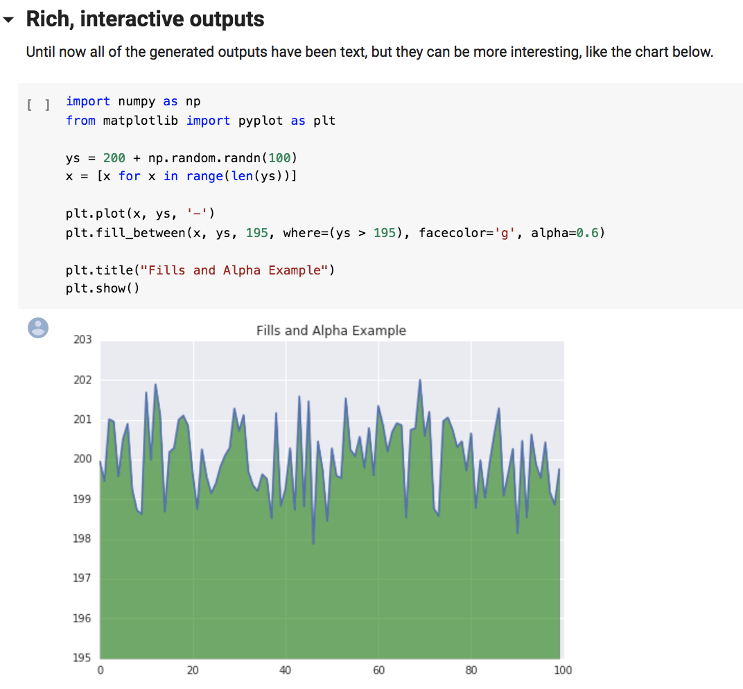
Task: Click the matplotlib chart output image
Action: (331, 499)
